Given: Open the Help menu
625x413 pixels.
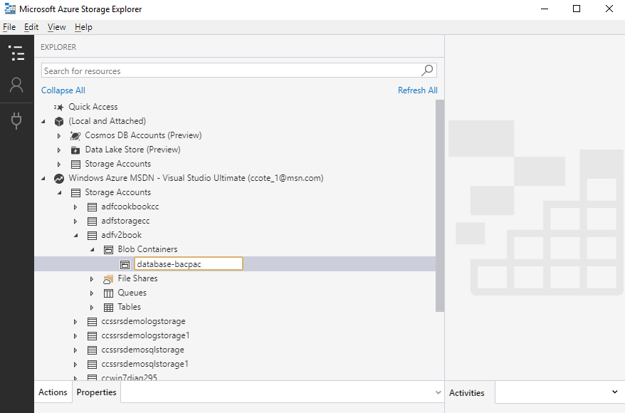Looking at the screenshot, I should [x=83, y=27].
